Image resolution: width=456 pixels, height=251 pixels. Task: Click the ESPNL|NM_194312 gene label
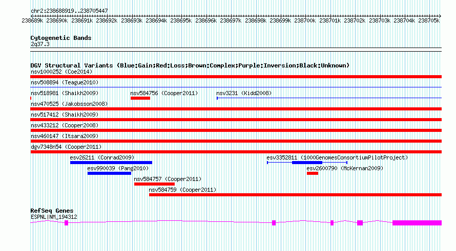tap(54, 217)
